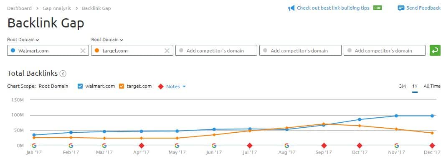Image resolution: width=446 pixels, height=161 pixels.
Task: Click first Add competitor's domain field
Action: tap(216, 50)
